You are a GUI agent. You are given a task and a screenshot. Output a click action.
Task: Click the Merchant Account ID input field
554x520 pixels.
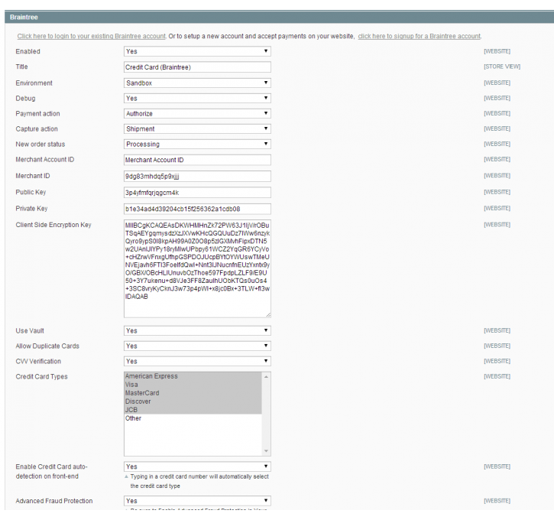197,160
